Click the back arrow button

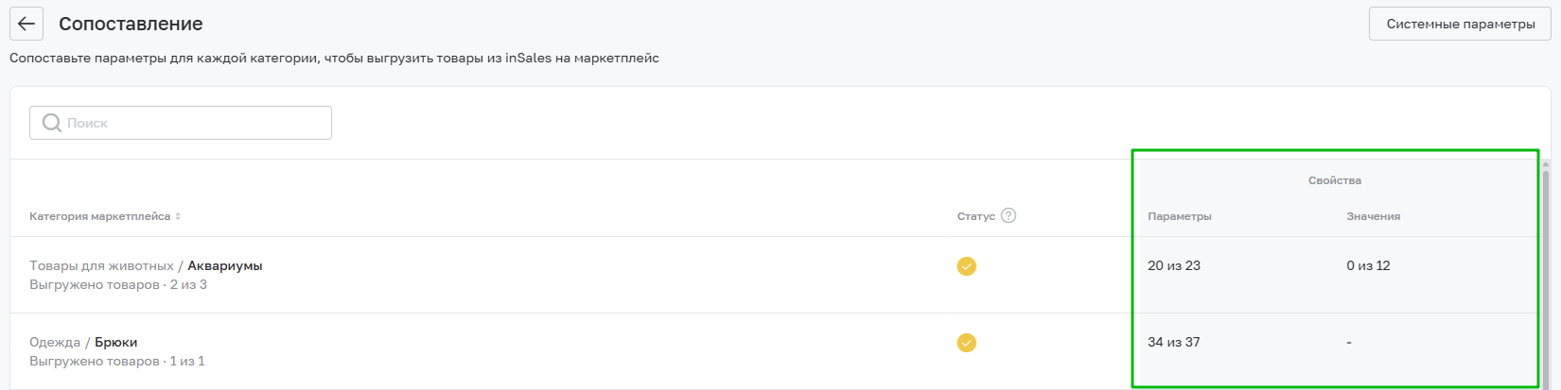pos(26,24)
